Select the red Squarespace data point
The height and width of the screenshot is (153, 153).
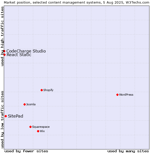click(x=30, y=127)
